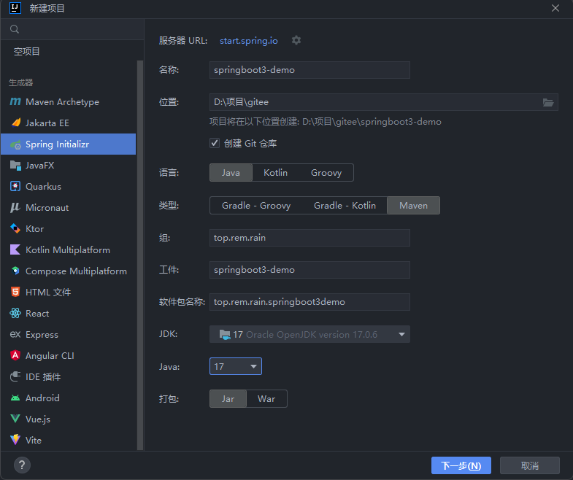Click the Next step button
The image size is (573, 480).
461,465
